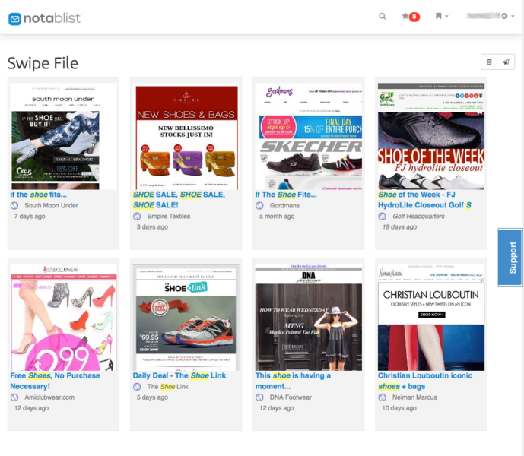
Task: Select sender name South Moon Under
Action: pos(51,205)
